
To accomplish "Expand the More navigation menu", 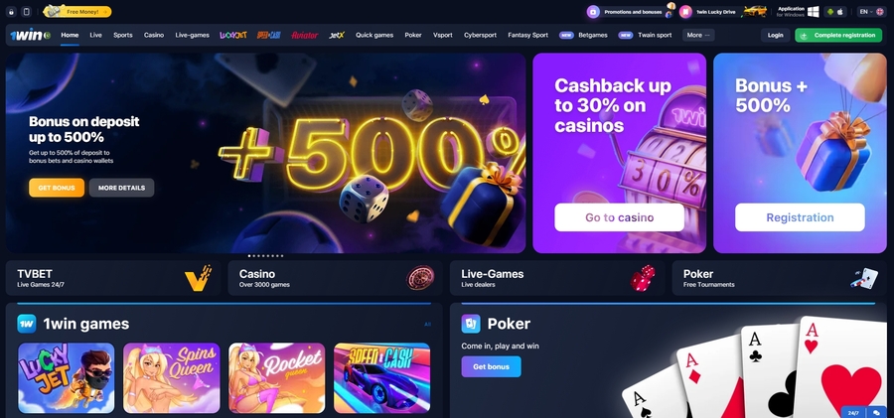I will pos(698,35).
